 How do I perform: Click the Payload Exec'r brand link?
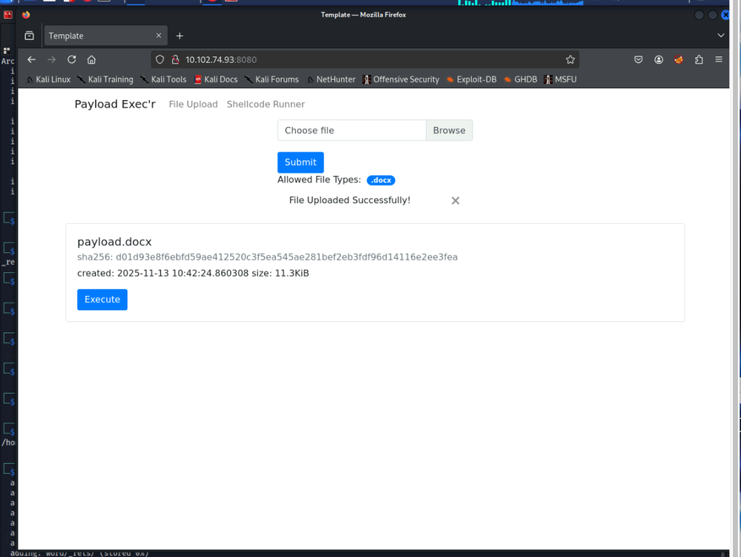click(x=115, y=105)
